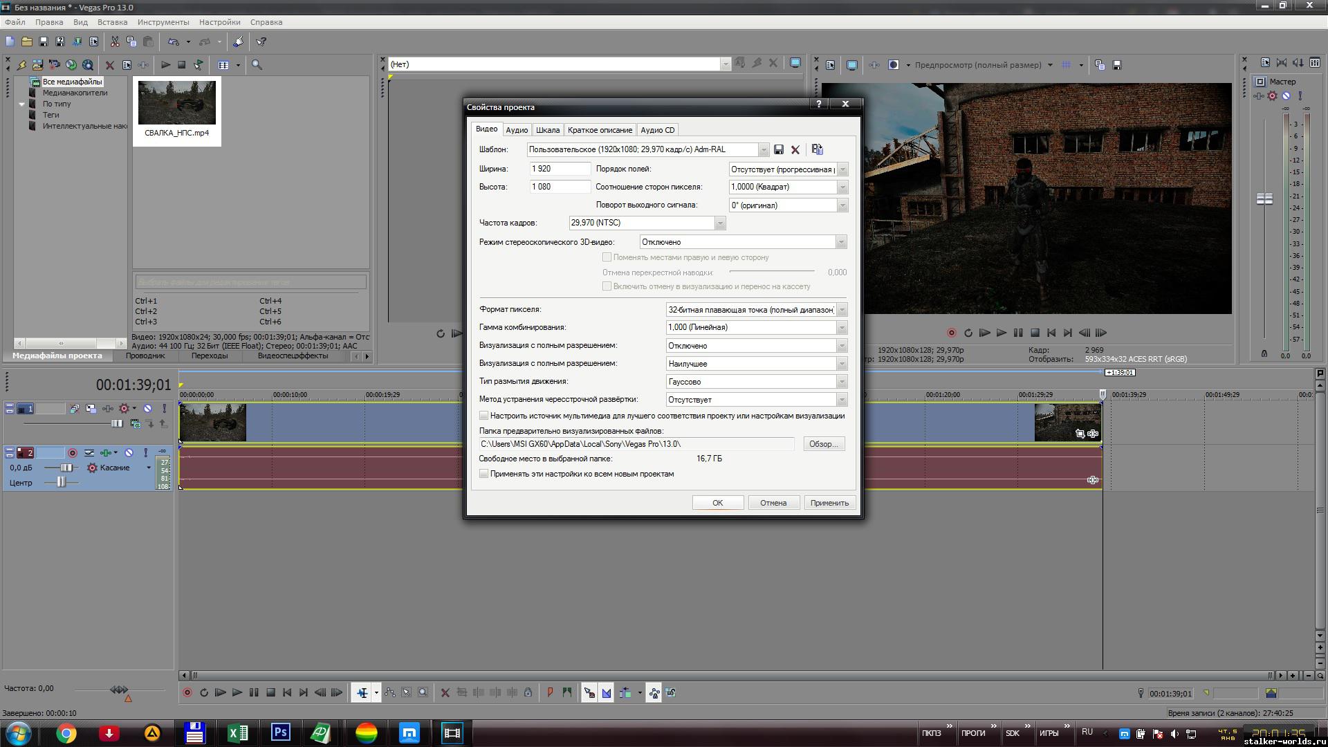
Task: Click the OK button
Action: (718, 503)
